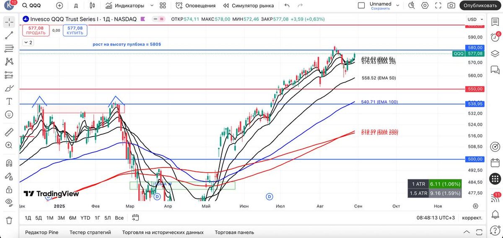Click the ПРОДАТЬ 577,08 sell button
The width and height of the screenshot is (503, 238).
[x=36, y=30]
